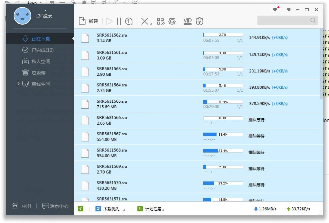
Task: Select the SRR5631565.sra file name
Action: (112, 101)
